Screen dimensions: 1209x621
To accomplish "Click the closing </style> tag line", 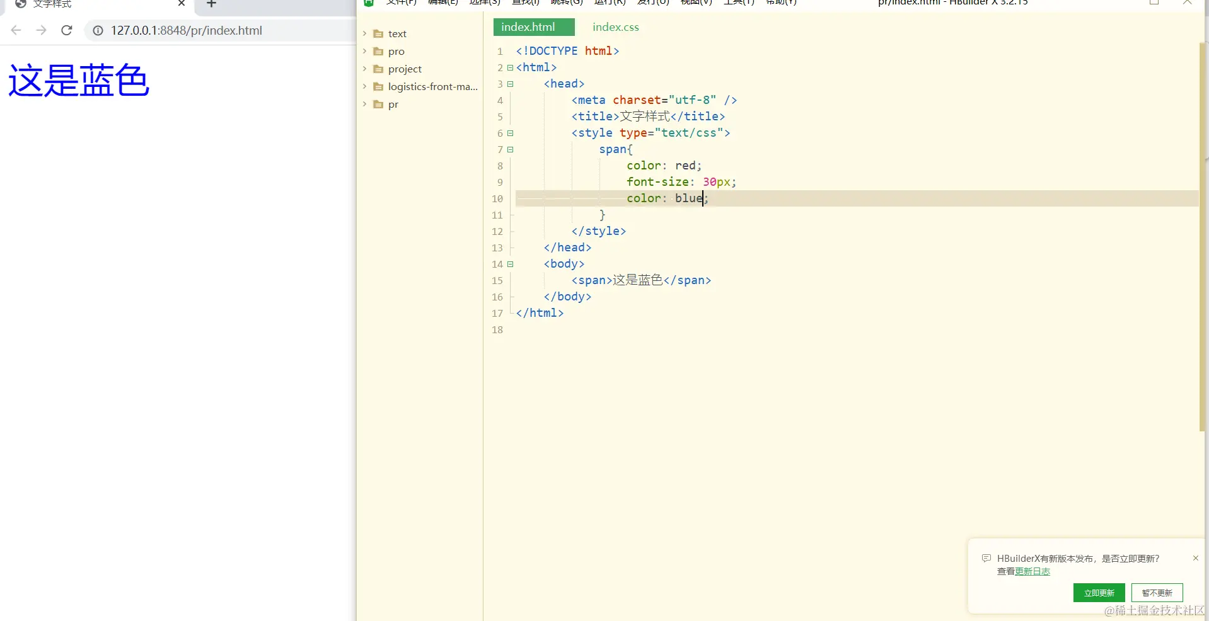I will tap(599, 231).
